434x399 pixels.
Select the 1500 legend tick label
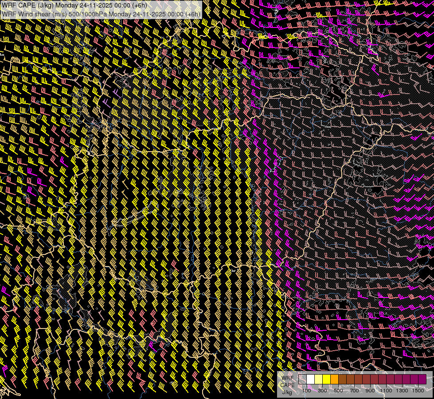click(418, 391)
